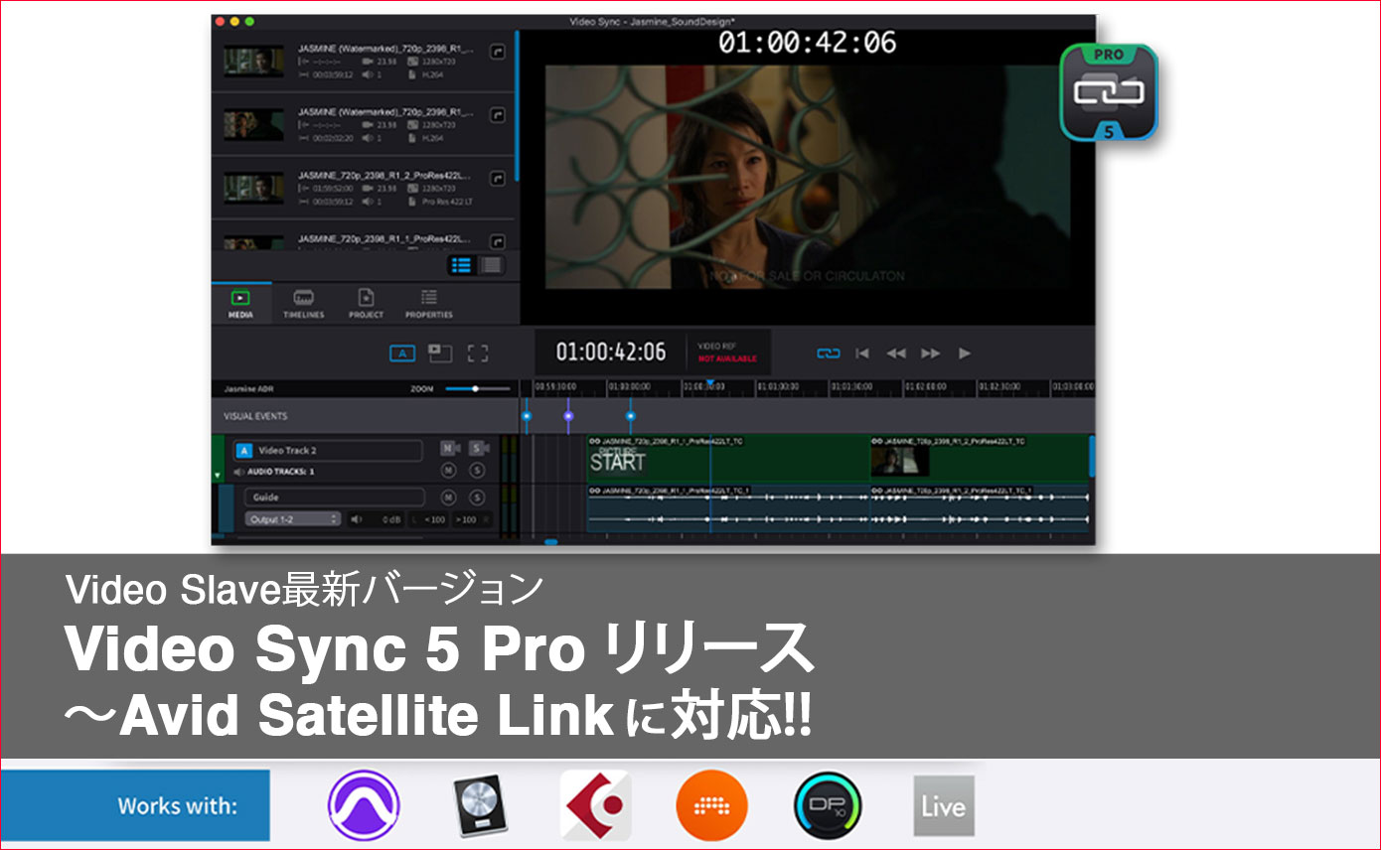Solo the Audio Tracks group
The width and height of the screenshot is (1381, 850).
tap(476, 471)
